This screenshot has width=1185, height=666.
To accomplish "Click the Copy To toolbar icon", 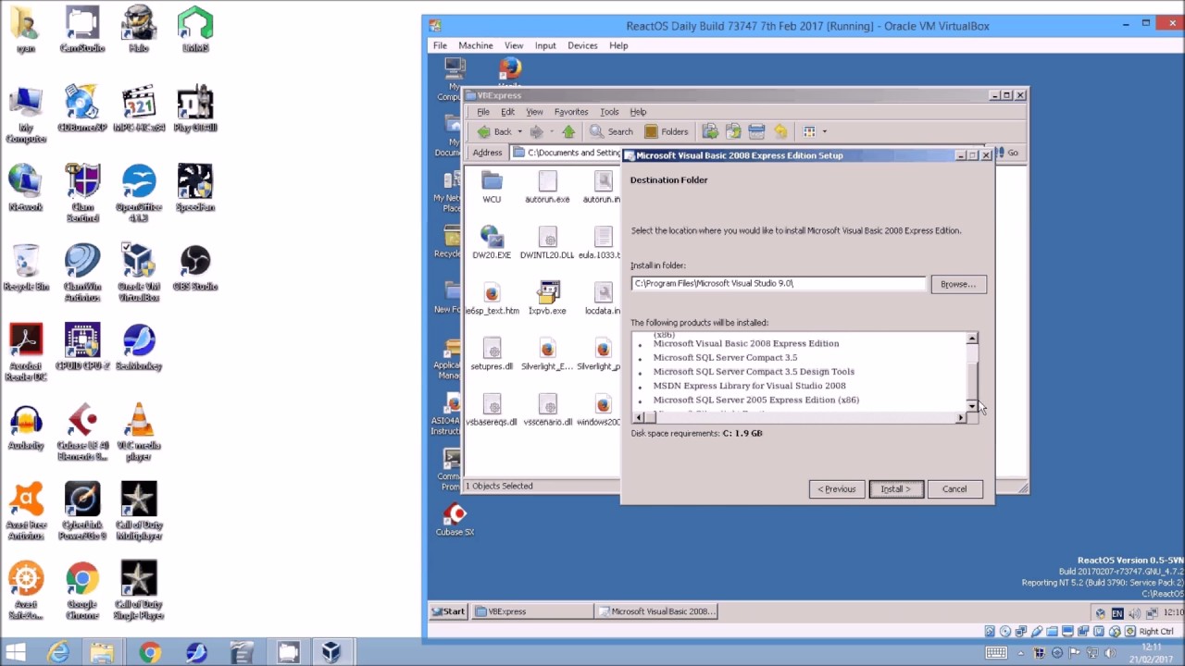I will 733,132.
